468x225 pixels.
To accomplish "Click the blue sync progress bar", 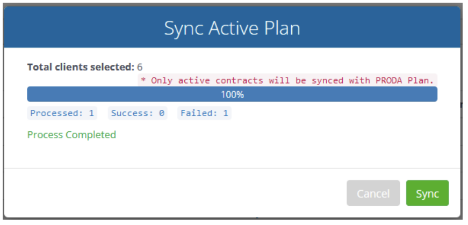I will [232, 94].
